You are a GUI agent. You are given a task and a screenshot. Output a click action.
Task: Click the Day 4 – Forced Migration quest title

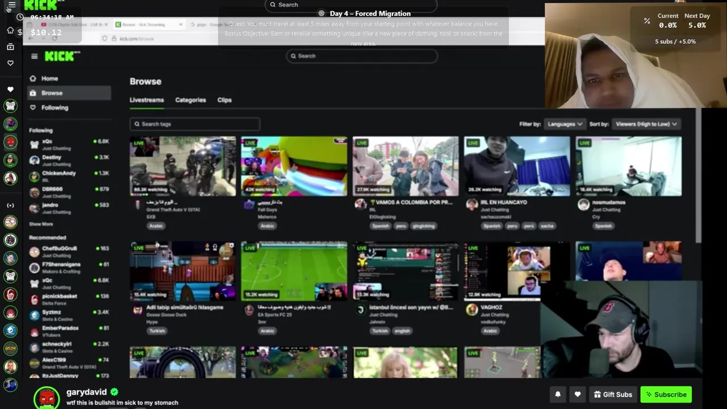[x=370, y=13]
